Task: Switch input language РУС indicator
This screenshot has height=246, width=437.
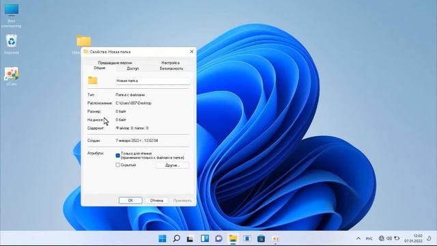Action: pos(369,238)
